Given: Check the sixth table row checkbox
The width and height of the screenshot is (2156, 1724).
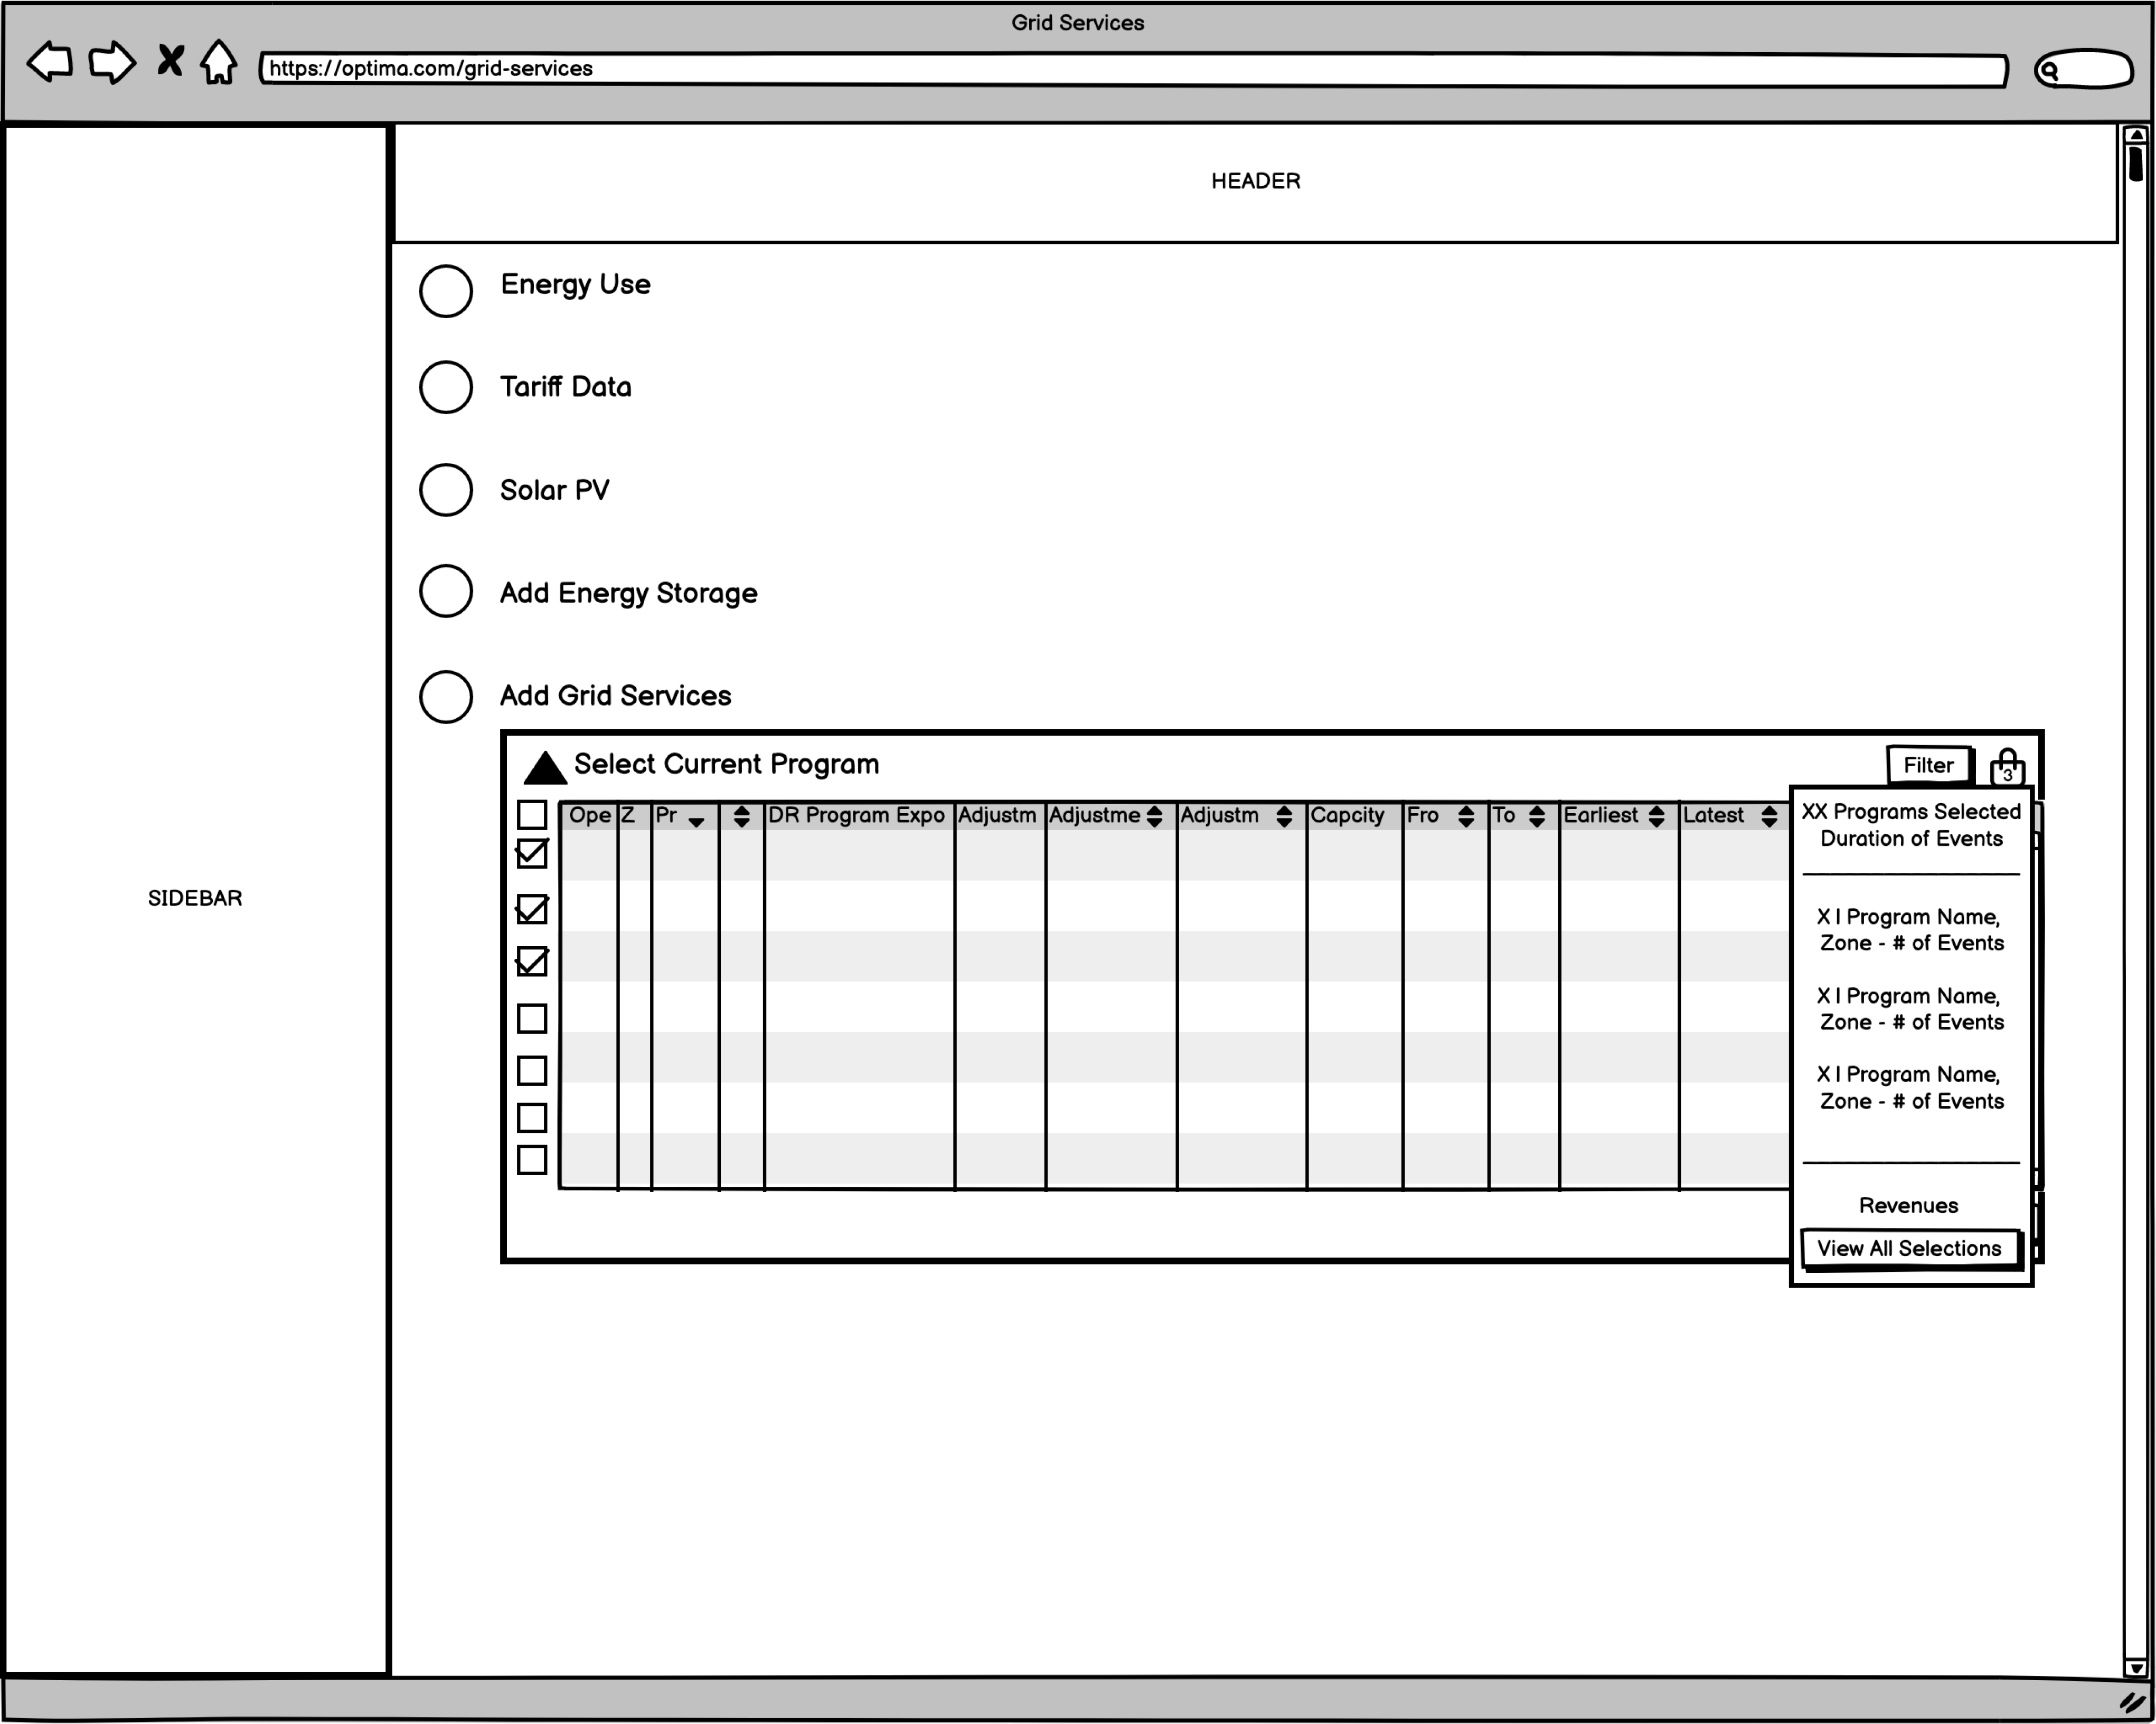Looking at the screenshot, I should coord(532,1117).
